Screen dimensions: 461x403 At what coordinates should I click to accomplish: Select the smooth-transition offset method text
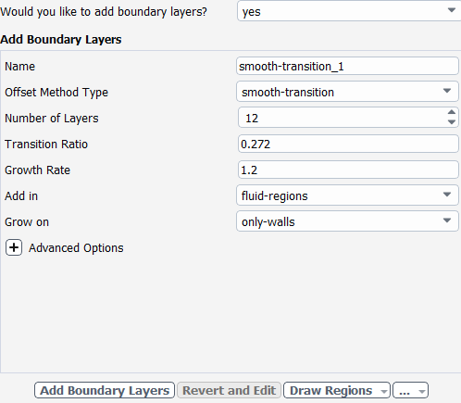(x=288, y=92)
